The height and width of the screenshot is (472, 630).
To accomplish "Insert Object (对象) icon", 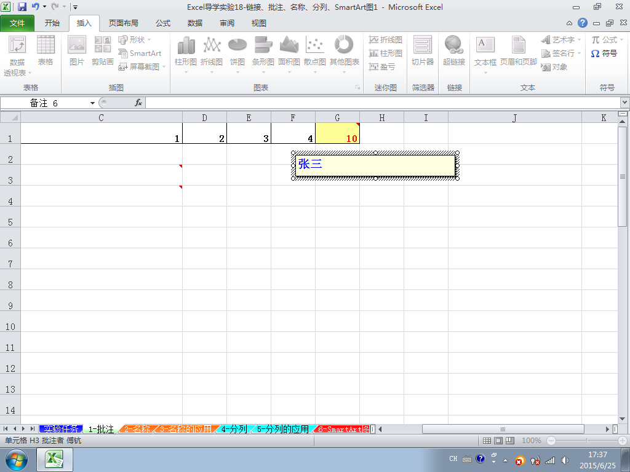I will click(554, 66).
